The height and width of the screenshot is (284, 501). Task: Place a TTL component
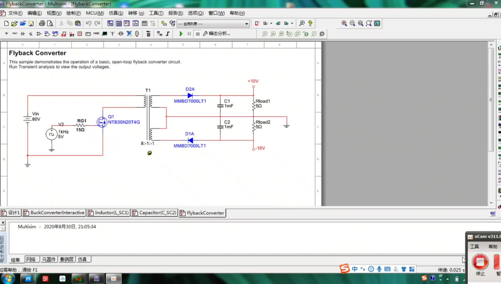[47, 34]
